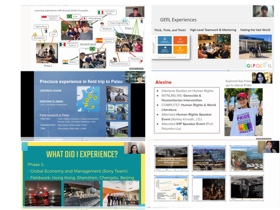Viewport: 280px width, 210px height.
Task: Click the Fieldwork: Hong Kong, Shenzhen, Chengdu, Beijing line
Action: (x=81, y=178)
